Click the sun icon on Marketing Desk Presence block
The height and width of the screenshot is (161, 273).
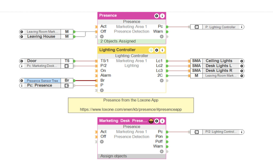point(151,121)
